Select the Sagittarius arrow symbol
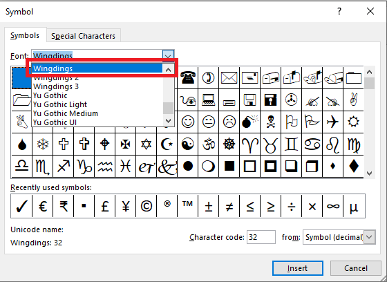Image resolution: width=387 pixels, height=282 pixels. (64, 166)
